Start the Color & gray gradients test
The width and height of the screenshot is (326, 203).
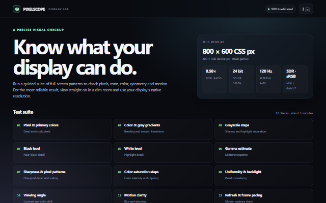(163, 129)
